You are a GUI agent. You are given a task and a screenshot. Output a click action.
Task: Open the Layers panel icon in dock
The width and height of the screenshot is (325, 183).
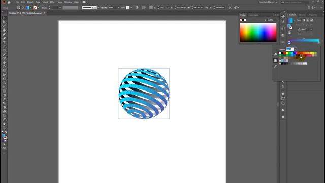click(283, 94)
